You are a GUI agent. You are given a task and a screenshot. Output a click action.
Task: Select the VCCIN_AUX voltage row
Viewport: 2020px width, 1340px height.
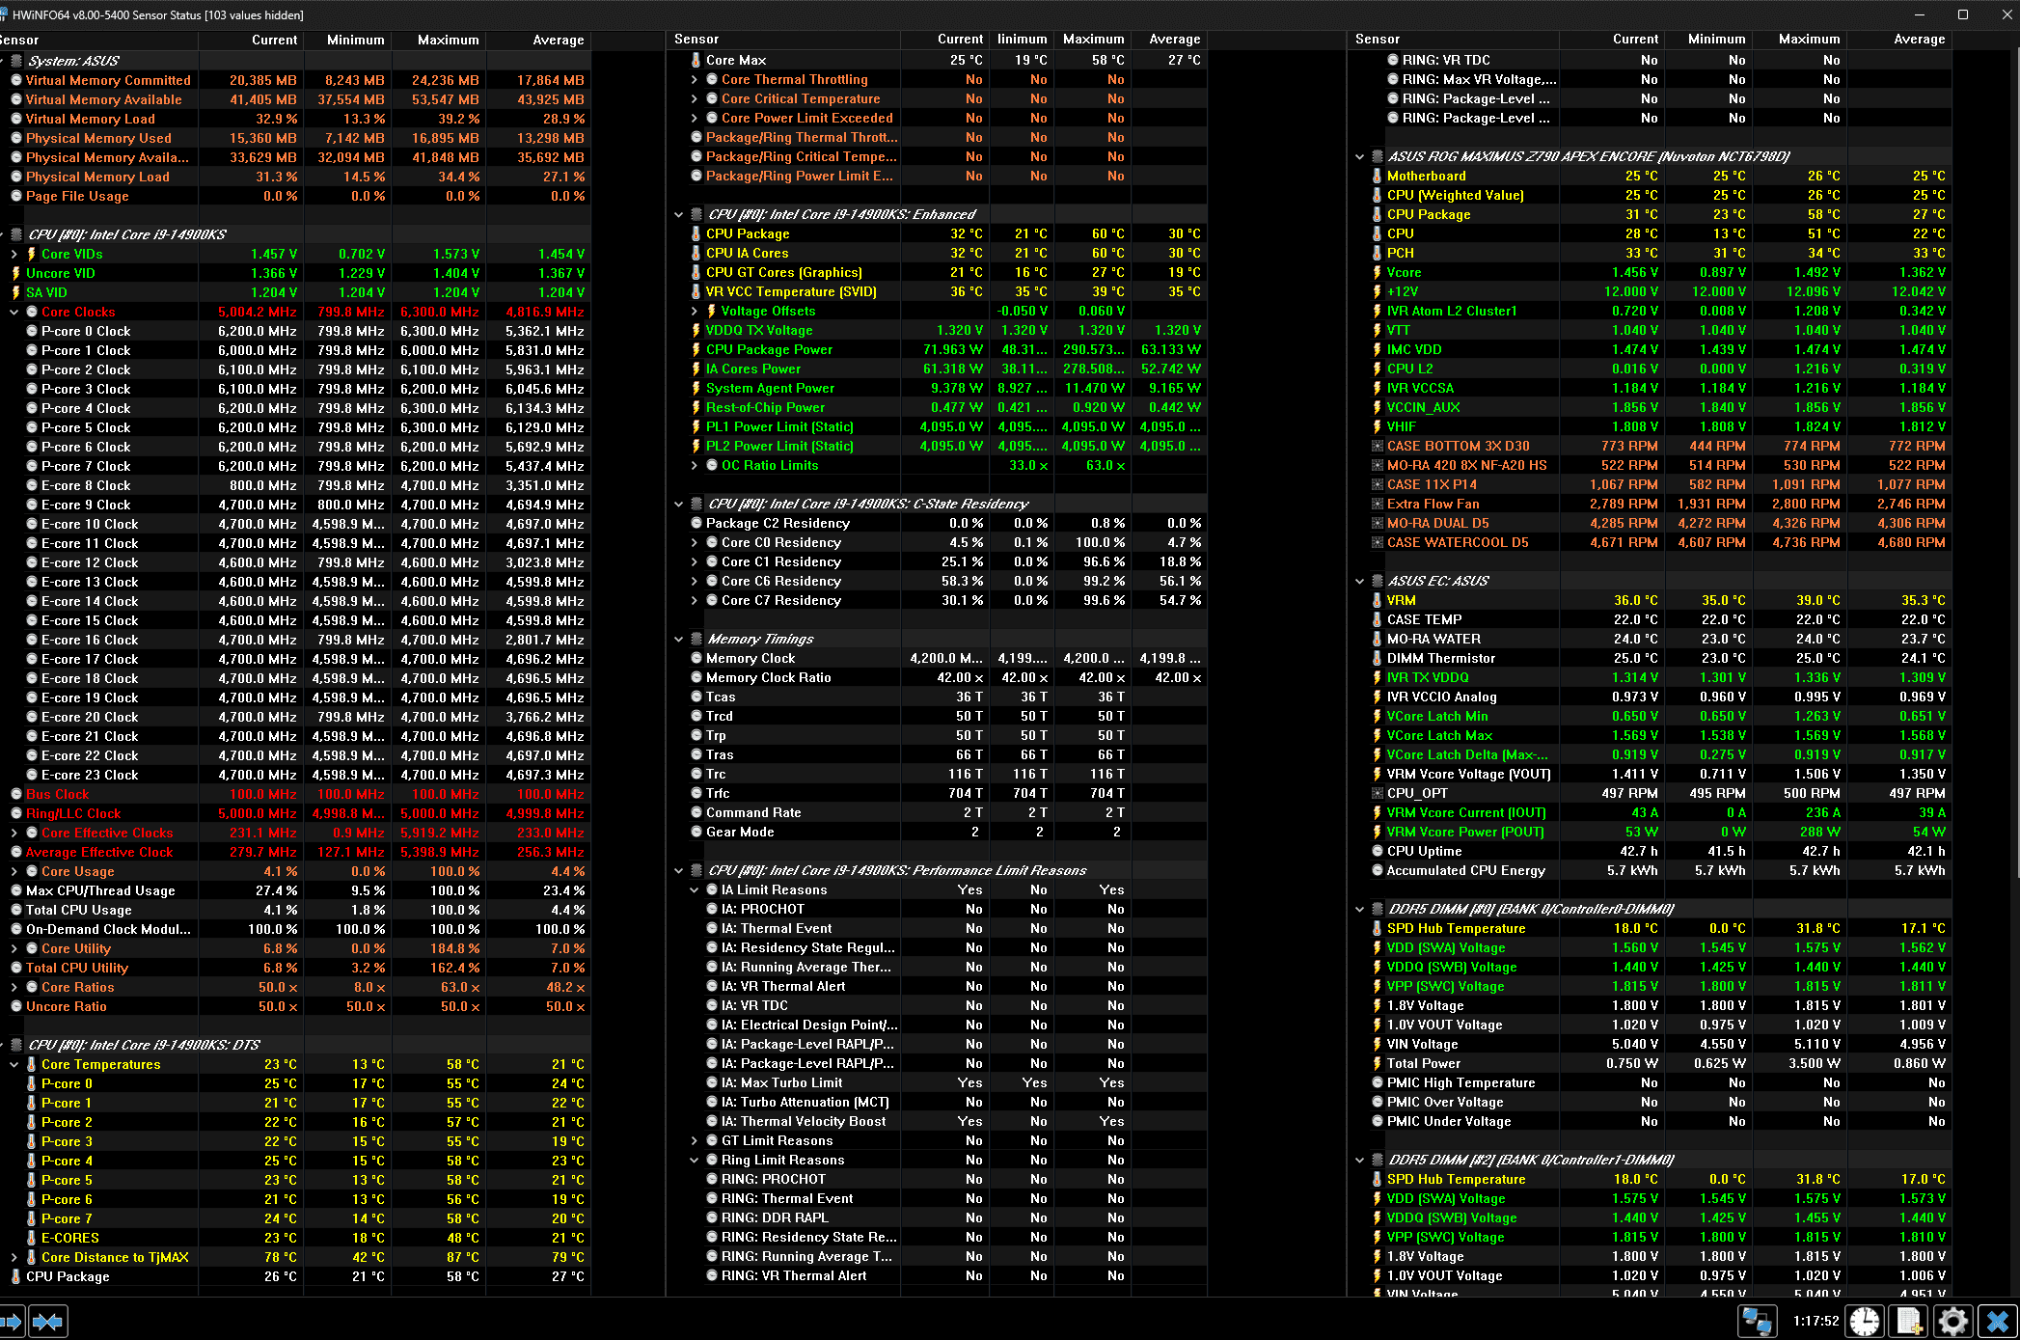pyautogui.click(x=1651, y=407)
